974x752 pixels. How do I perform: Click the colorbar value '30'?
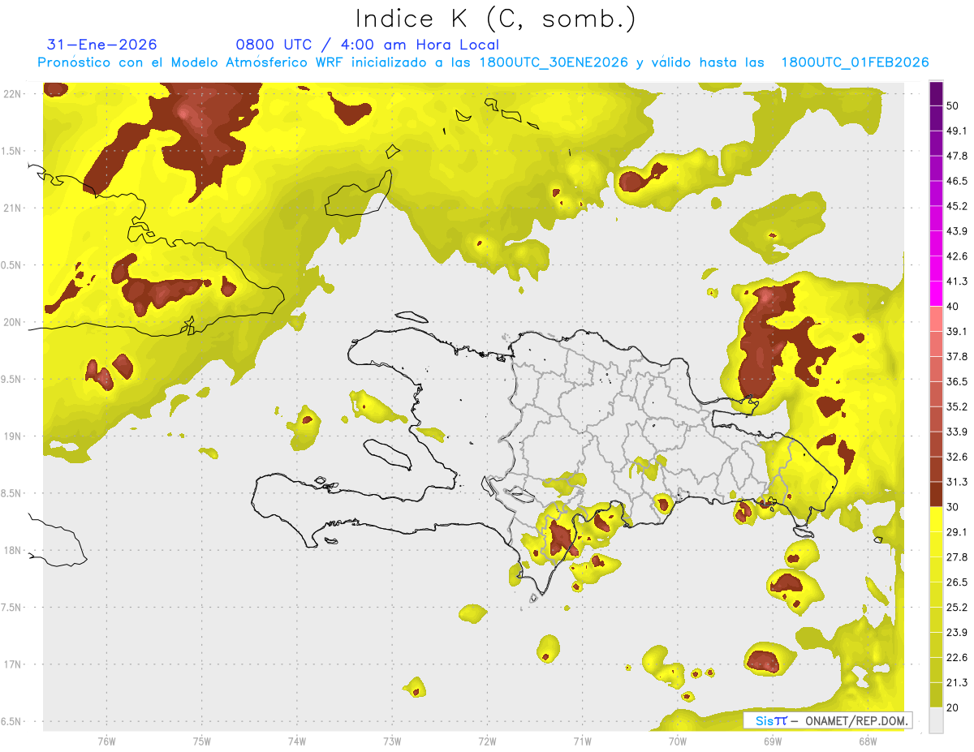pyautogui.click(x=953, y=507)
